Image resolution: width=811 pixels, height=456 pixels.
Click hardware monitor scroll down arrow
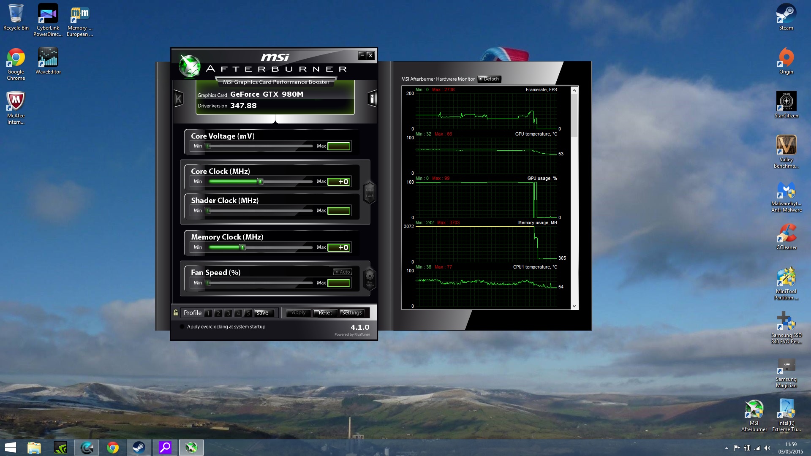[574, 306]
